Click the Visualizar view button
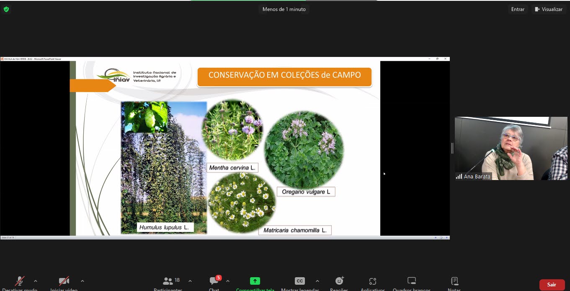This screenshot has height=291, width=570. [549, 9]
